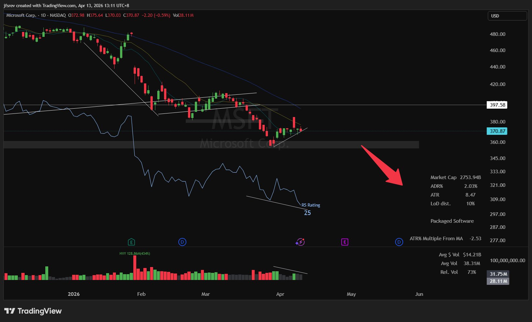Click the Avg $ Vol label

(x=449, y=254)
